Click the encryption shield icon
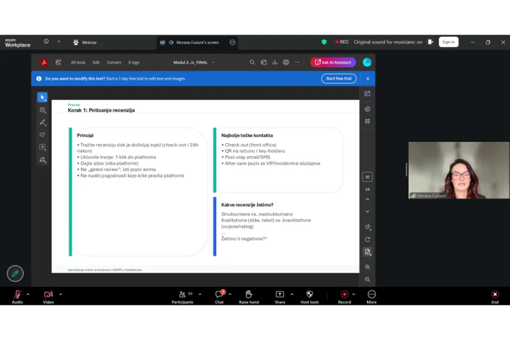This screenshot has height=340, width=510. (324, 42)
